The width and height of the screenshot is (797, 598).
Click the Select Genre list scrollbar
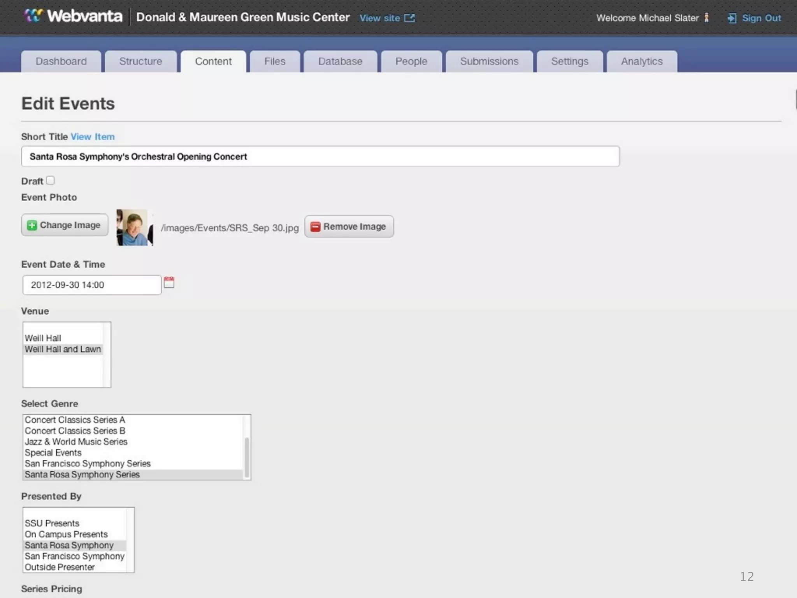click(x=247, y=457)
